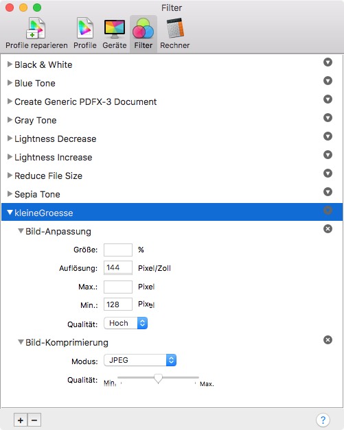The width and height of the screenshot is (344, 430).
Task: Open the Modus JPEG dropdown
Action: pos(140,360)
